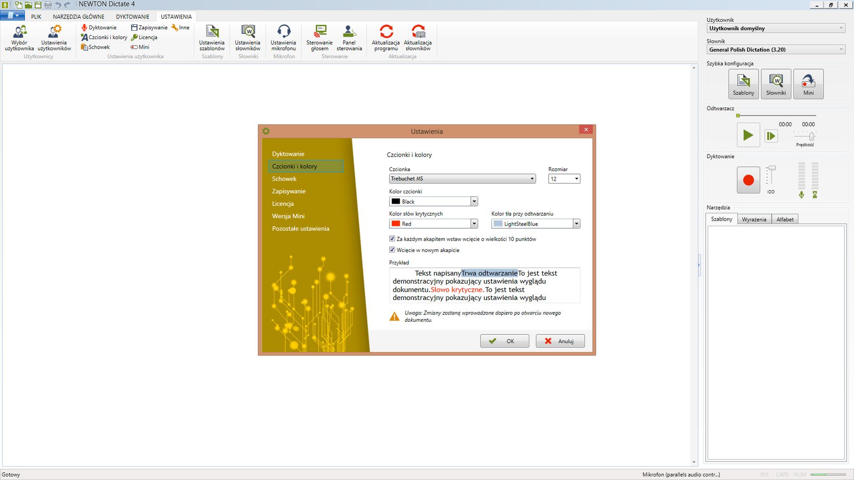The width and height of the screenshot is (854, 480).
Task: Open the PLIK ribbon tab
Action: (x=36, y=17)
